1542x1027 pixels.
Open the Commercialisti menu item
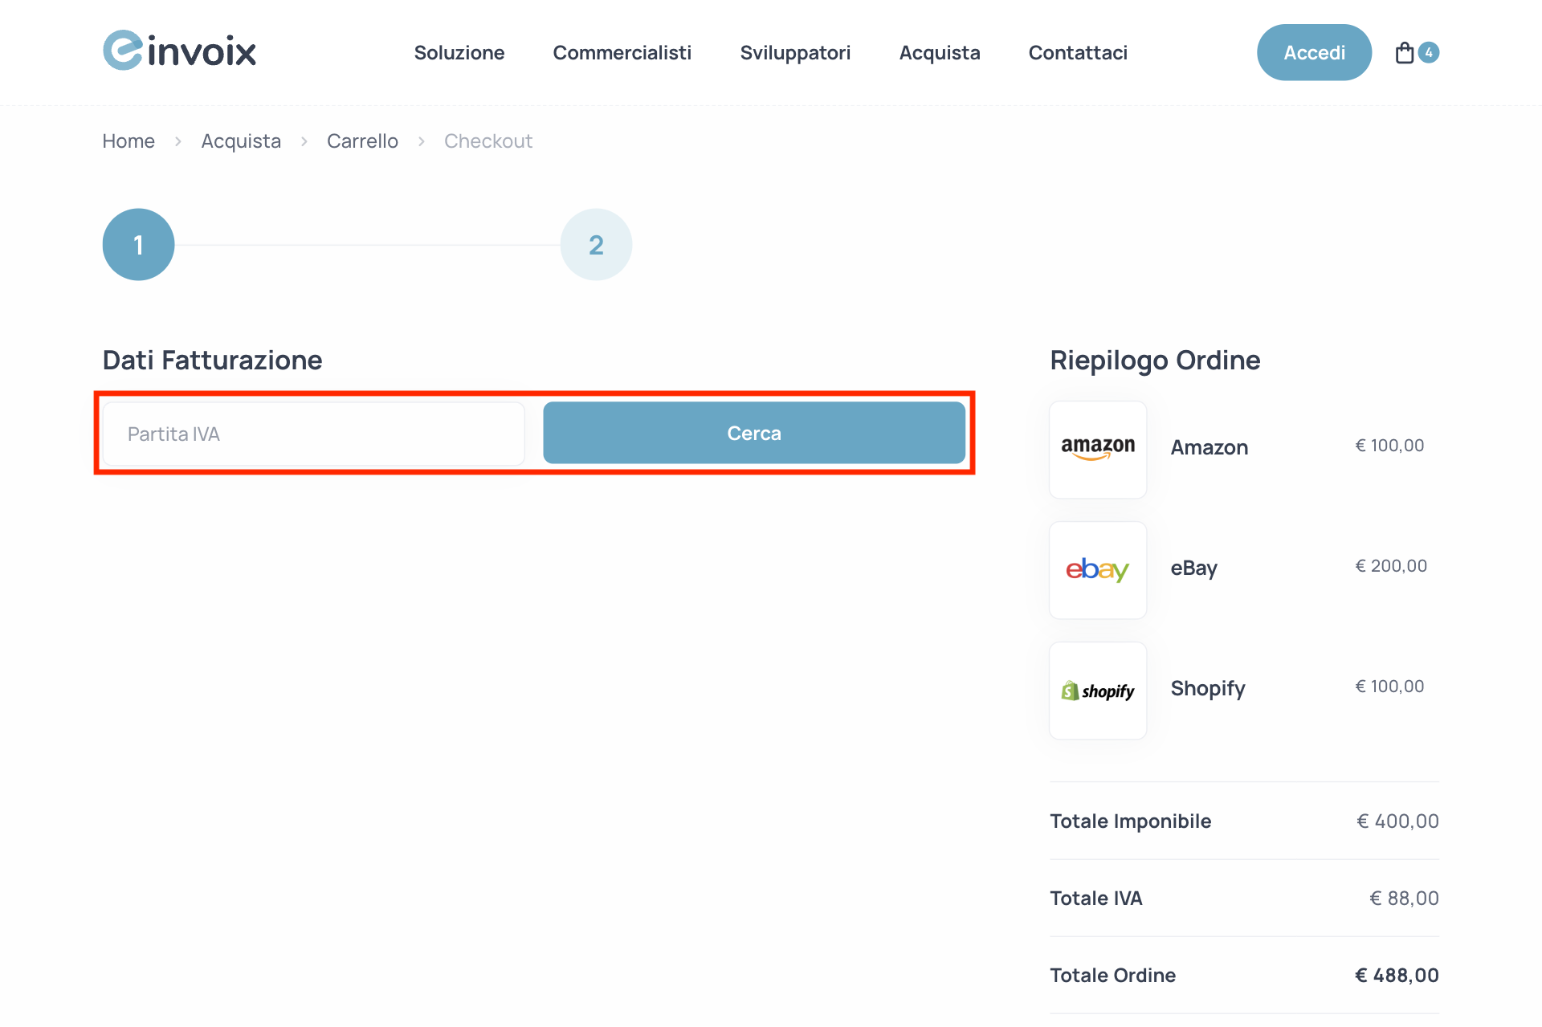pos(622,52)
